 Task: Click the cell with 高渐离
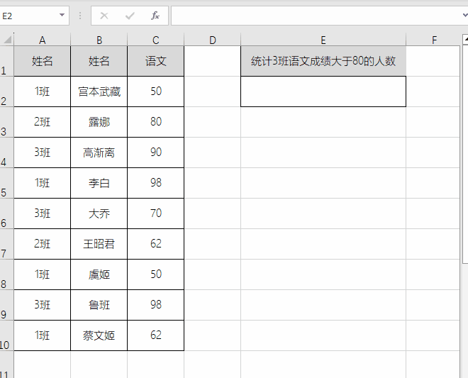pyautogui.click(x=99, y=152)
